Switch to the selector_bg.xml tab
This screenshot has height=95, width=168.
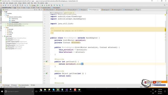click(x=117, y=10)
